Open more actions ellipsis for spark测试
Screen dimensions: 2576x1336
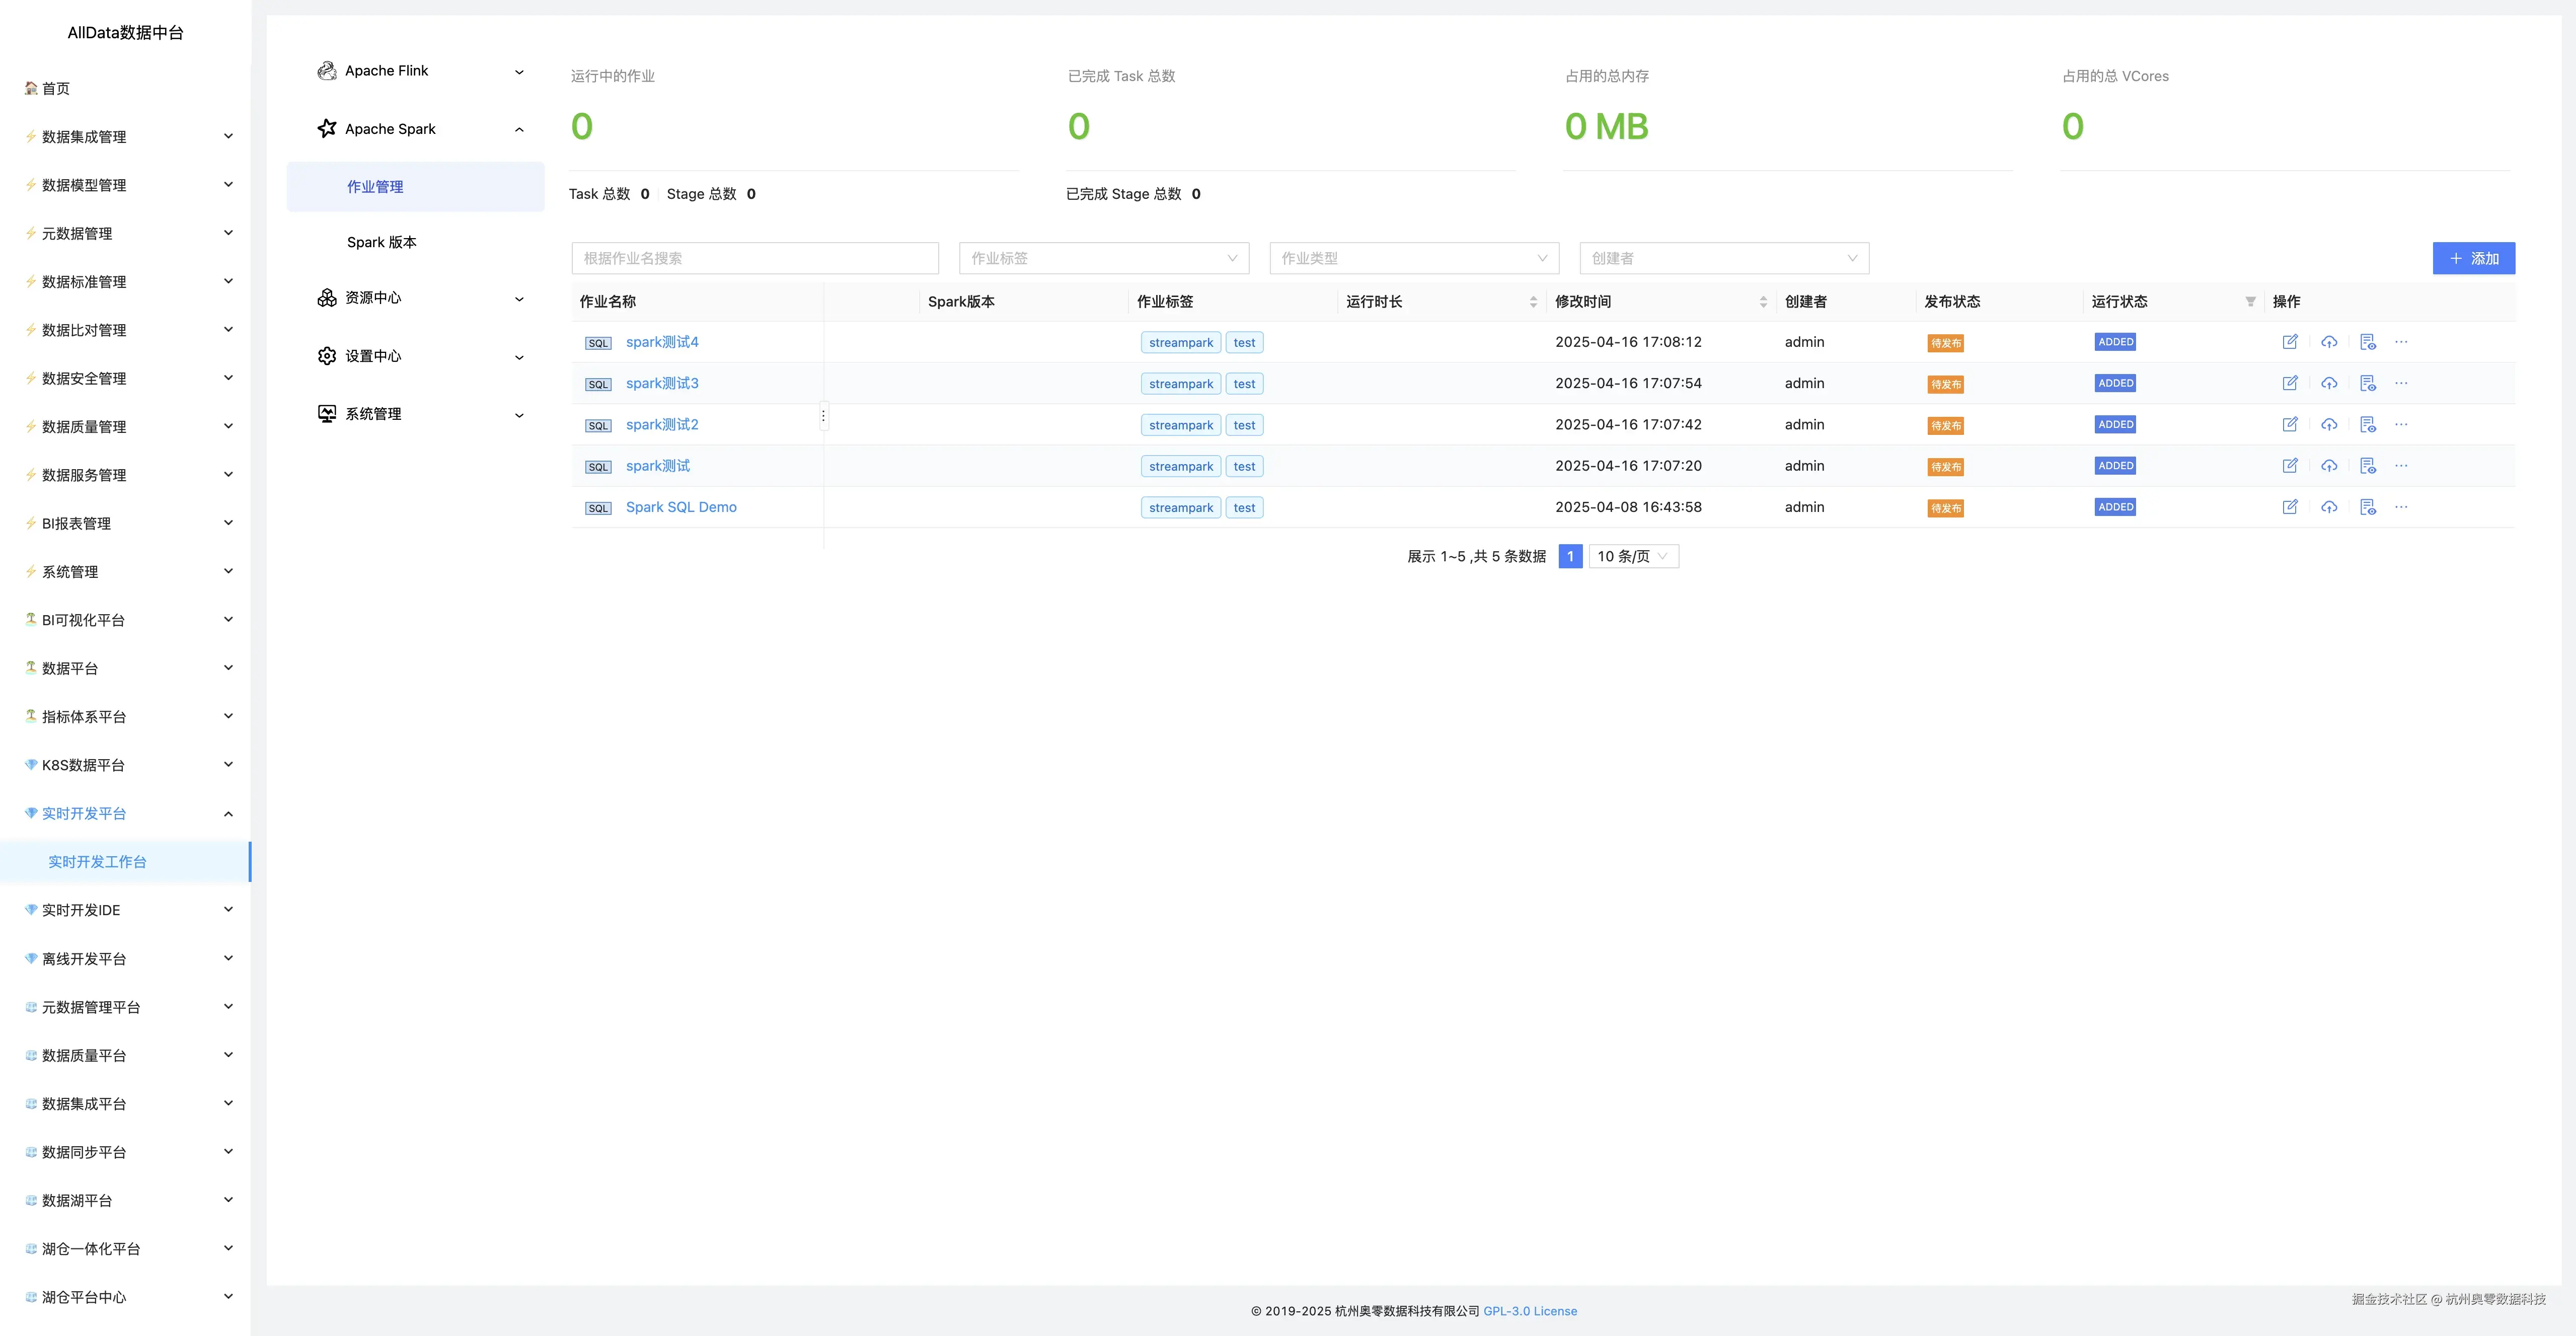(x=2401, y=466)
